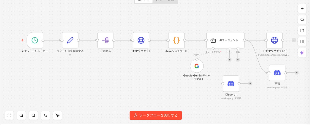Click the スケジュールトリガー output connector circle
310x125 pixels.
43,40
